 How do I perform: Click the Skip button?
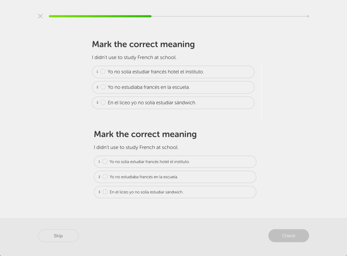pyautogui.click(x=58, y=236)
